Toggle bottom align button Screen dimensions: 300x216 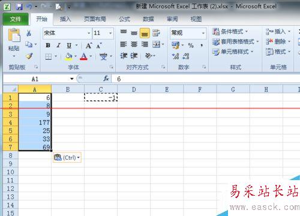pos(145,33)
